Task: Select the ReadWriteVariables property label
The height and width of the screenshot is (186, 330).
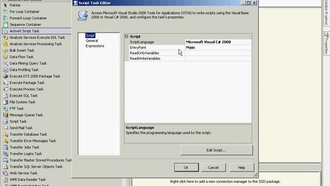Action: [x=145, y=58]
